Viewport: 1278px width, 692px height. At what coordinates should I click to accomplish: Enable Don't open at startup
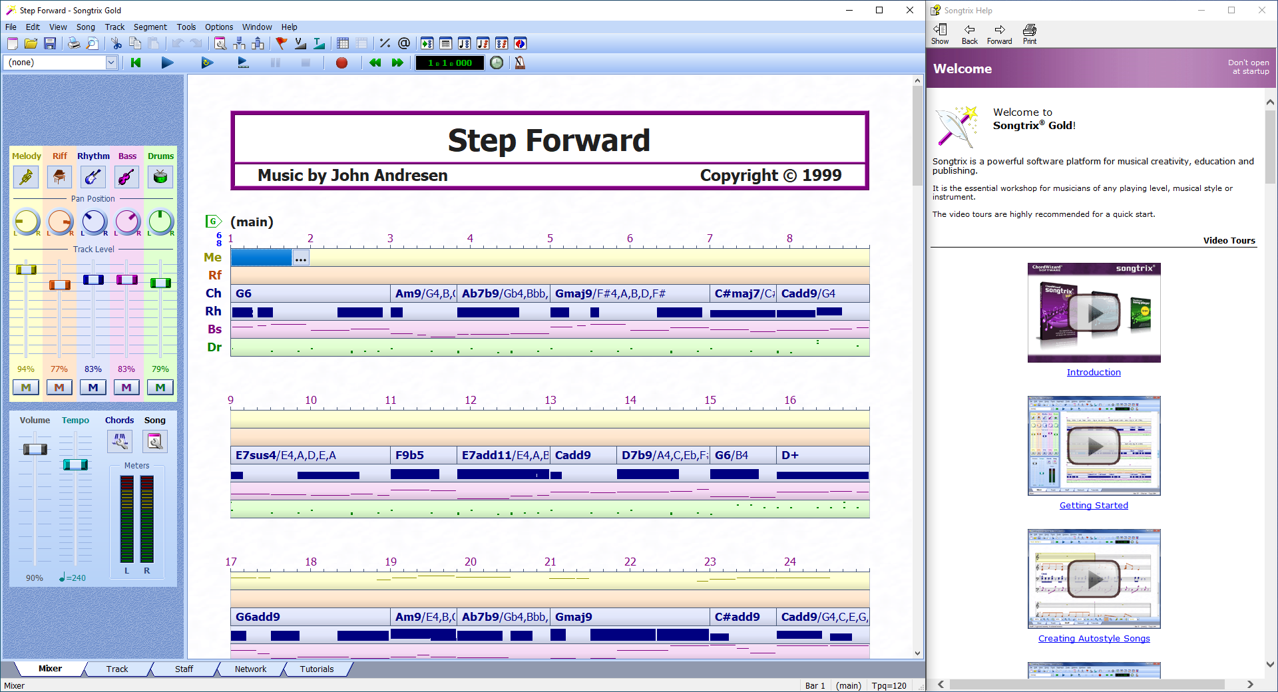pyautogui.click(x=1247, y=67)
